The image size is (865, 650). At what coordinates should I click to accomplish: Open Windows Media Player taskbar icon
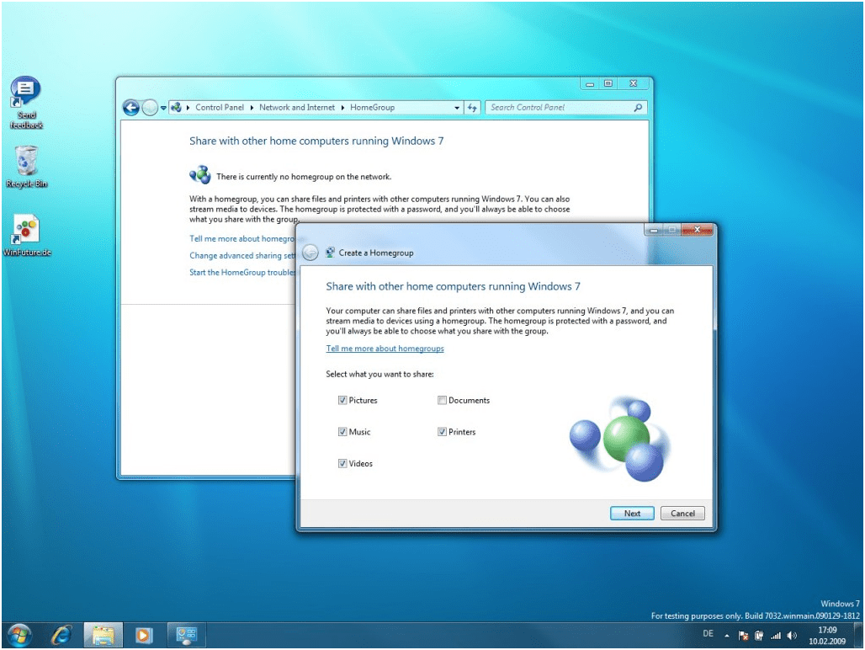(x=143, y=636)
